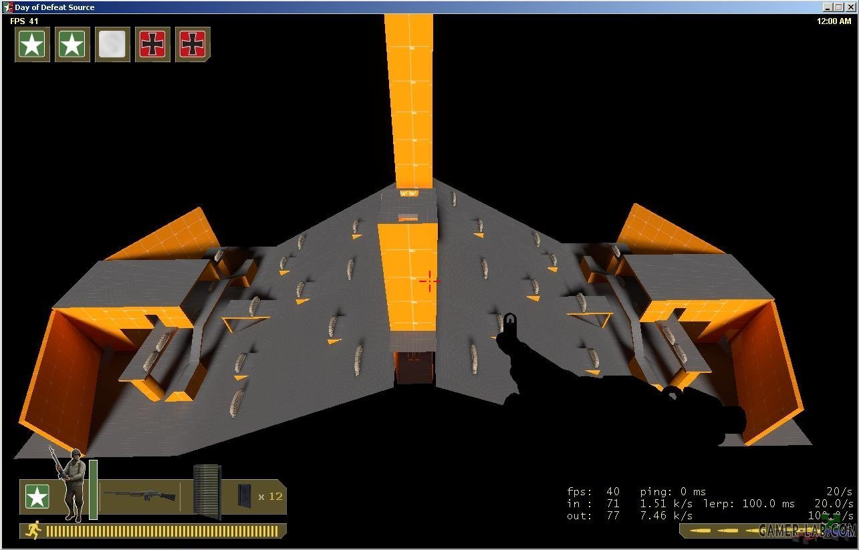Viewport: 859px width, 550px height.
Task: Click the neutral gray capture point flag
Action: tap(112, 45)
